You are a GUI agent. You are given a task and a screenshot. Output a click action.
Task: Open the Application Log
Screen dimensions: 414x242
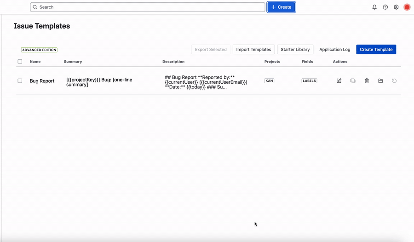click(335, 49)
